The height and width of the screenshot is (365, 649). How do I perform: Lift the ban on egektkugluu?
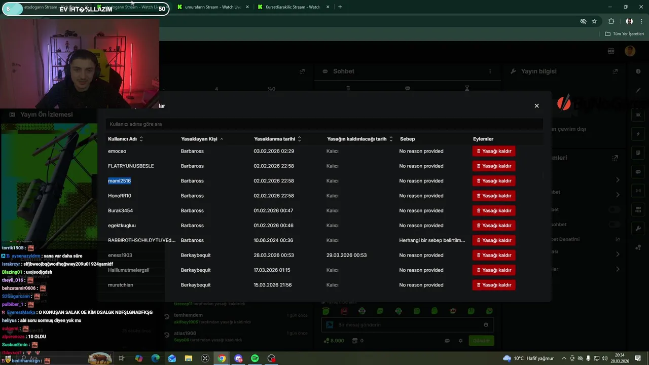click(x=494, y=226)
